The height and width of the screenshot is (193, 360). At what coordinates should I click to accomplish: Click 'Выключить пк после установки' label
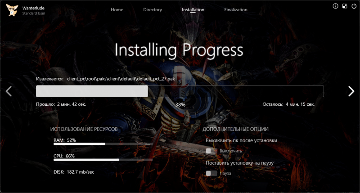(241, 140)
